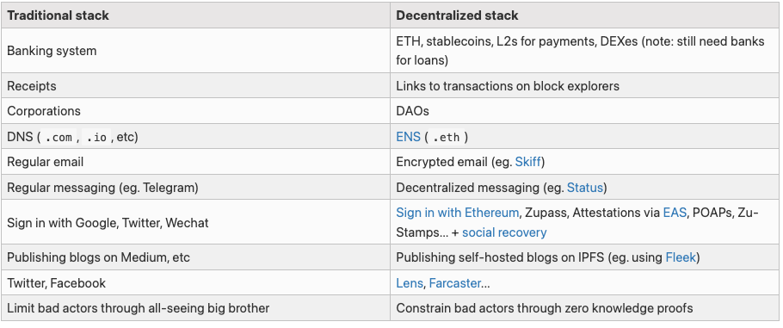783x328 pixels.
Task: Open the Fleek link
Action: tap(681, 257)
